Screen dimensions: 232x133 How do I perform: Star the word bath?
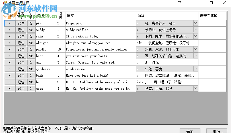pyautogui.click(x=31, y=75)
